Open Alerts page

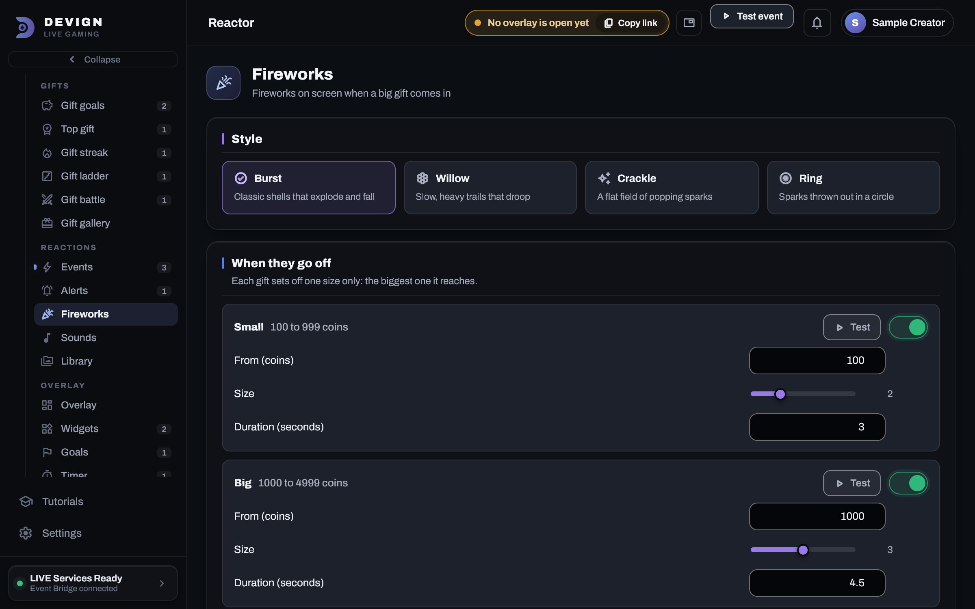click(106, 291)
